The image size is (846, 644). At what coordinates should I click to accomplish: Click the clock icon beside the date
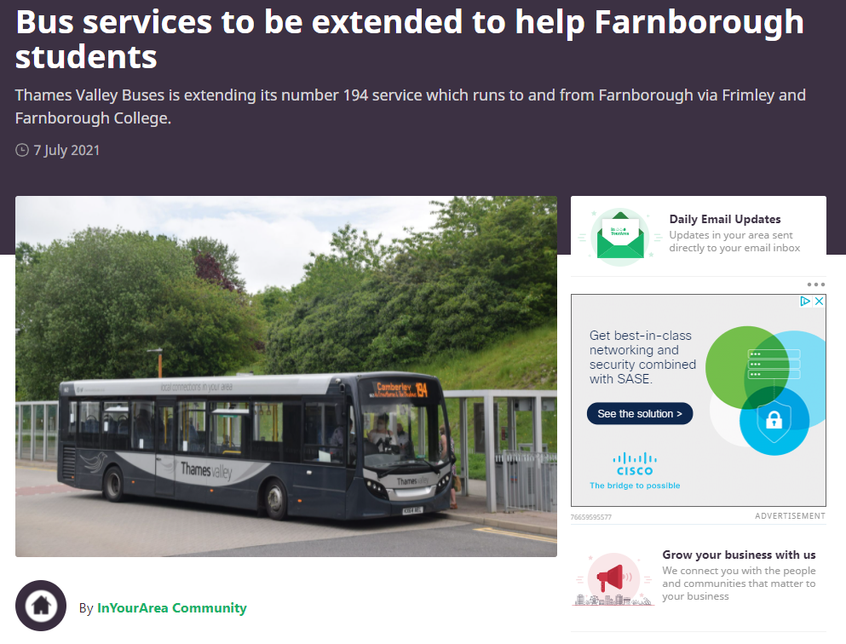point(21,150)
